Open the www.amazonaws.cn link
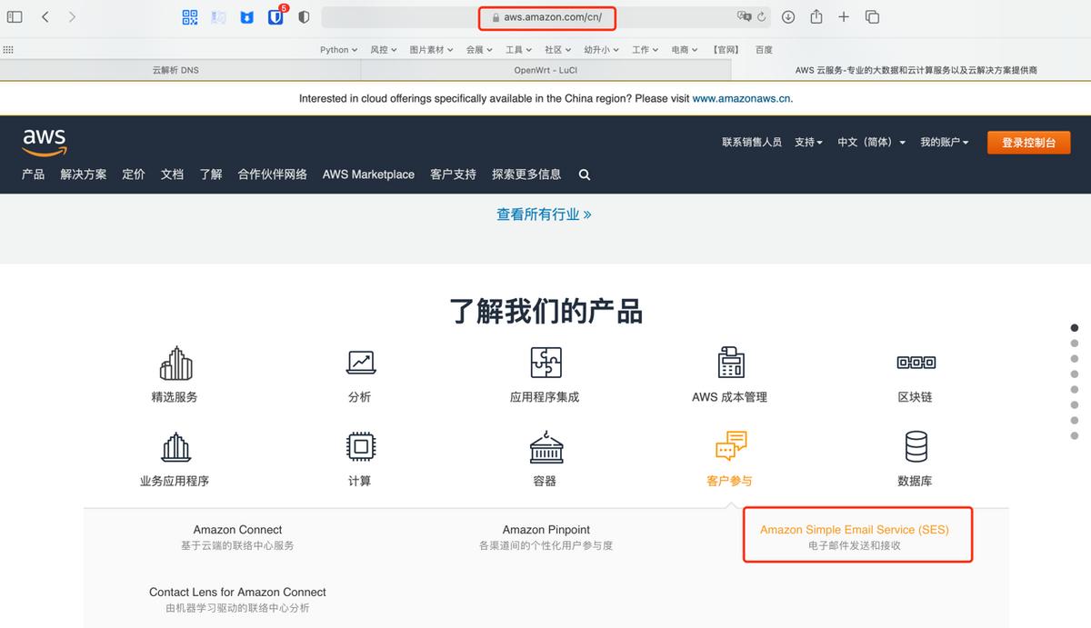The width and height of the screenshot is (1091, 628). coord(741,98)
